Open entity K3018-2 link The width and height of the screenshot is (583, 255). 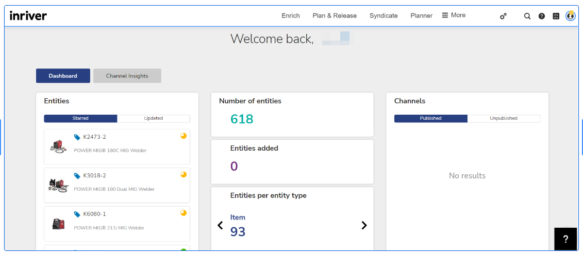(x=94, y=176)
